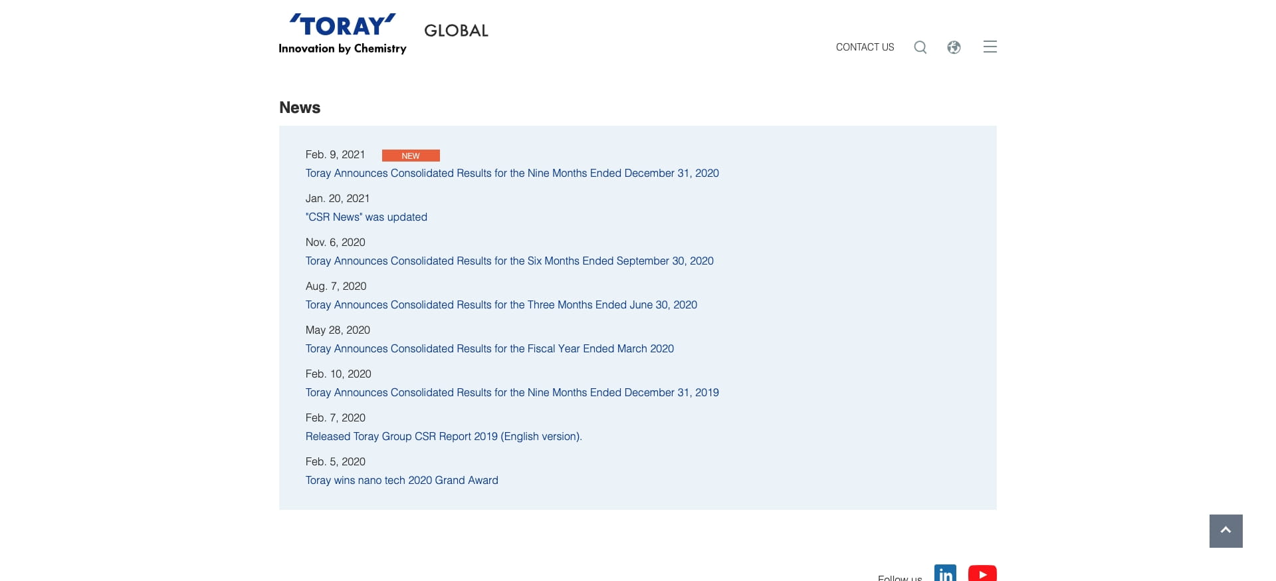Visit Toray's YouTube channel icon
The image size is (1276, 581).
982,573
